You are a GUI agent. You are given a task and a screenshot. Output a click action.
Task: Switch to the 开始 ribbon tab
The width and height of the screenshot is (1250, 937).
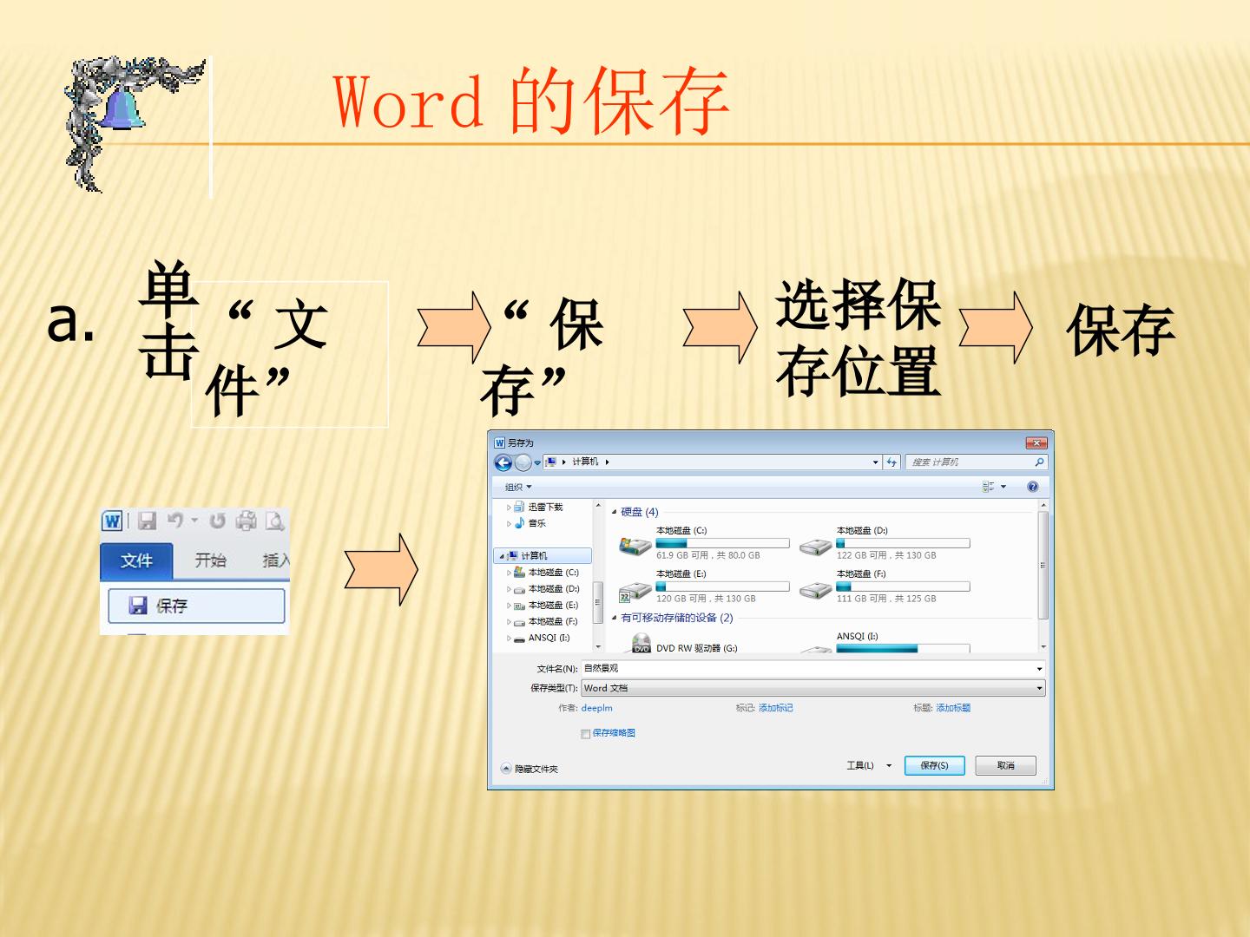point(210,560)
